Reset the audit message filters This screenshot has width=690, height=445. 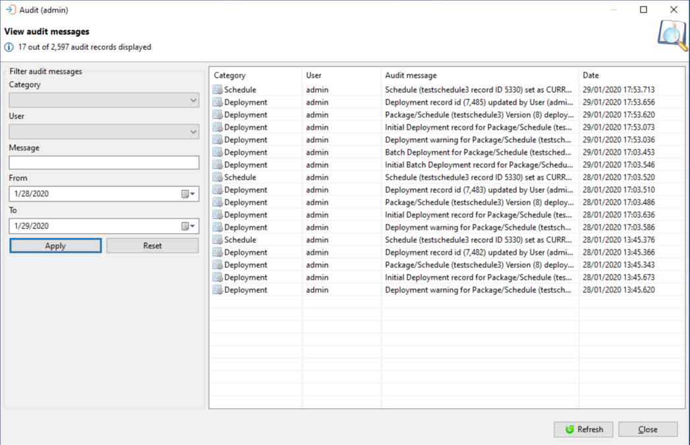[x=152, y=246]
